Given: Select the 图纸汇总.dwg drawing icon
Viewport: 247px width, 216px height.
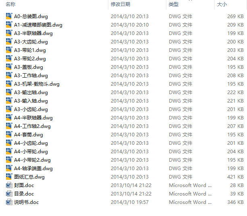Looking at the screenshot, I should [9, 177].
